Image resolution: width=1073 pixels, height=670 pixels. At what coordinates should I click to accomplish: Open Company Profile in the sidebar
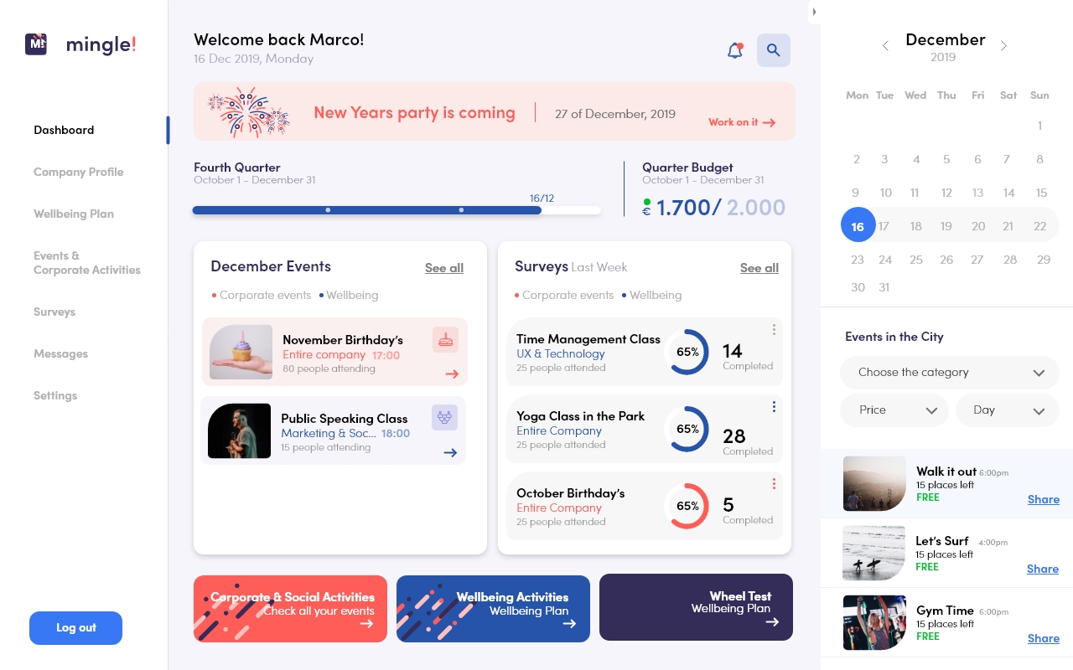pos(78,172)
